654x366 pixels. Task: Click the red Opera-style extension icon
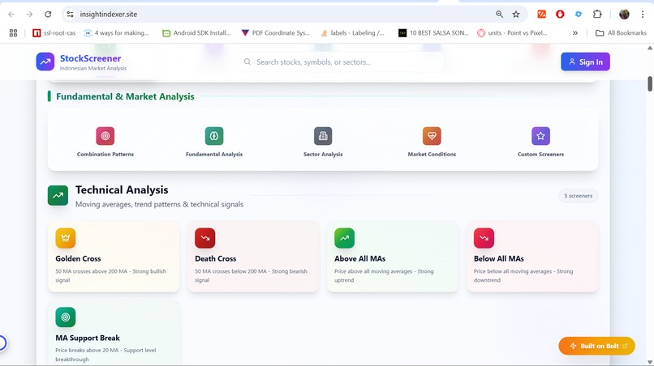(560, 14)
